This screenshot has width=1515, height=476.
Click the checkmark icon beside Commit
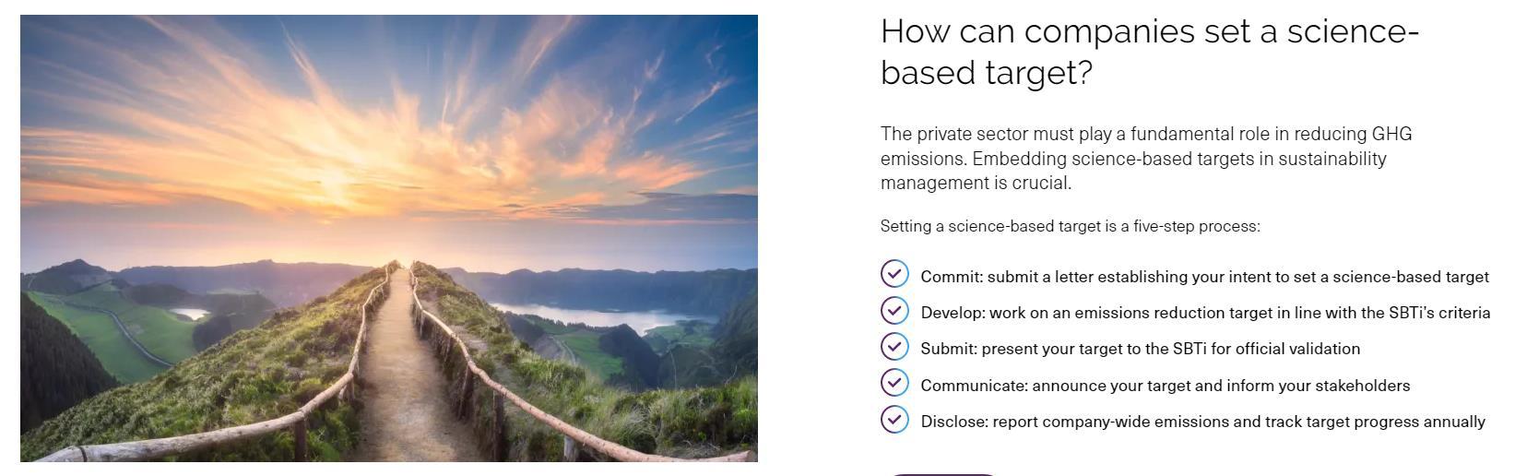894,274
